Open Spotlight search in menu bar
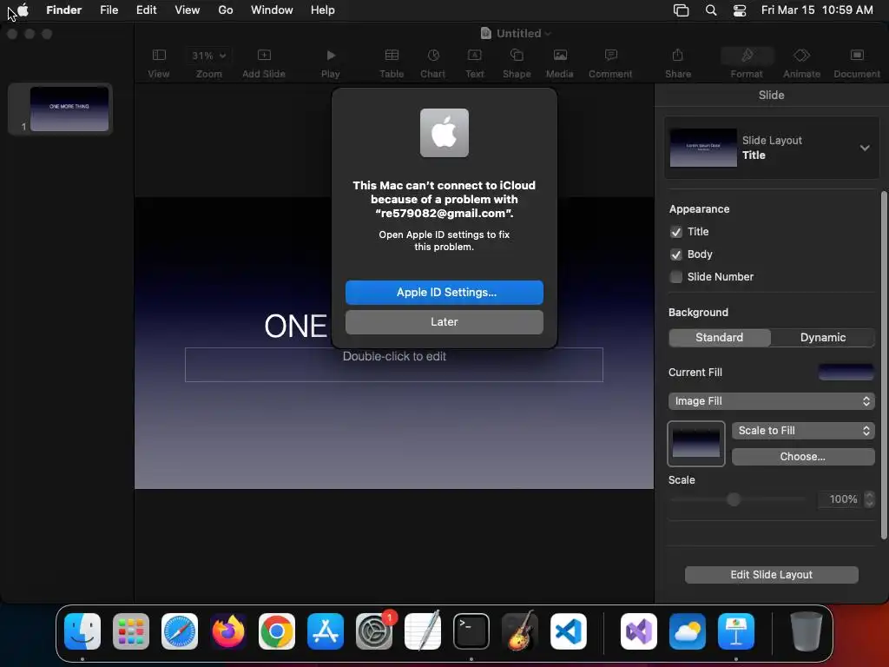Viewport: 889px width, 667px height. 711,10
